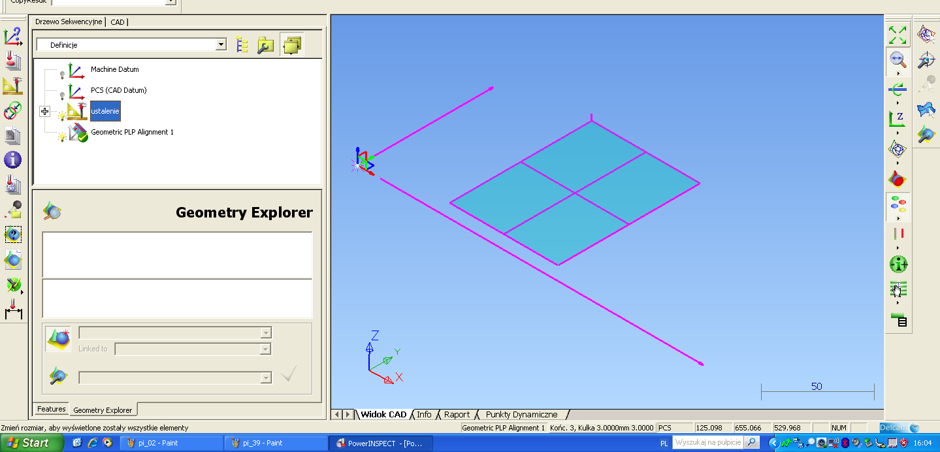Click the hand over green list icon

point(898,289)
